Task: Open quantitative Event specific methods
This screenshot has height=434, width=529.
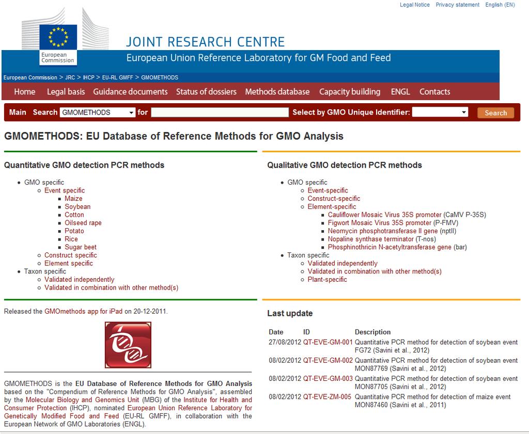Action: (65, 190)
